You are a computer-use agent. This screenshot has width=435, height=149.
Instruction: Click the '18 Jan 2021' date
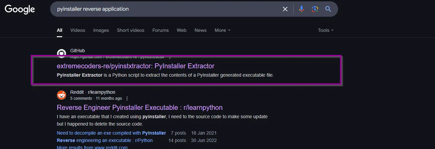tap(204, 133)
